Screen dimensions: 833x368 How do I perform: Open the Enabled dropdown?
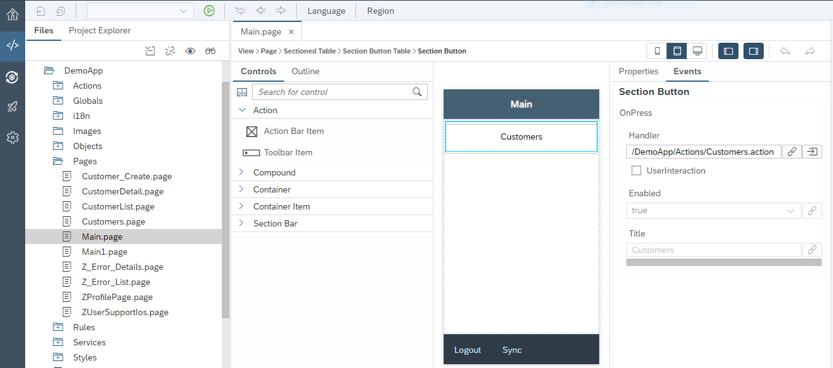click(713, 211)
